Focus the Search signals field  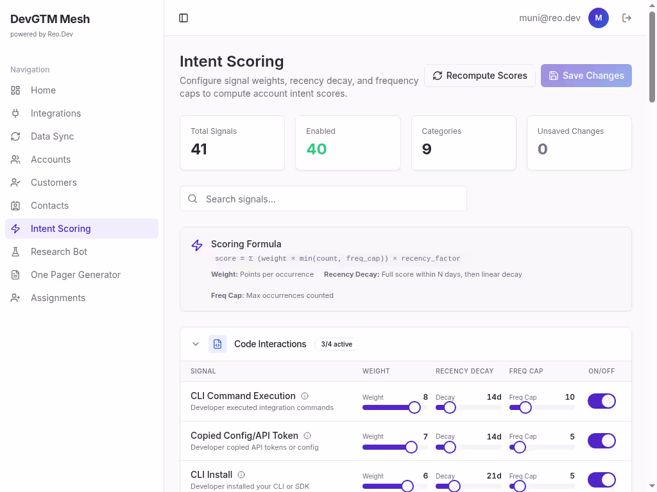[x=323, y=199]
